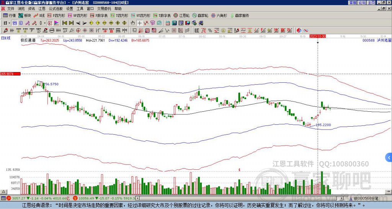Image resolution: width=392 pixels, height=209 pixels.
Task: Open the 江恩 menu
Action: point(42,9)
